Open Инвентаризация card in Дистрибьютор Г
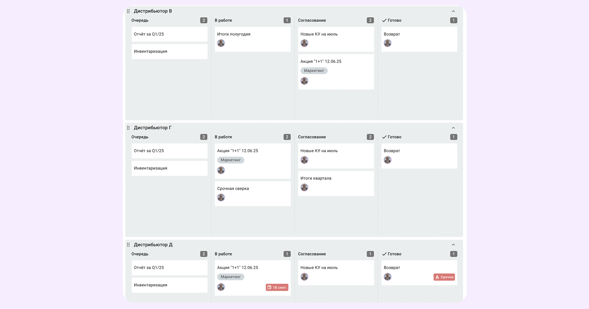The height and width of the screenshot is (309, 589). [x=169, y=168]
